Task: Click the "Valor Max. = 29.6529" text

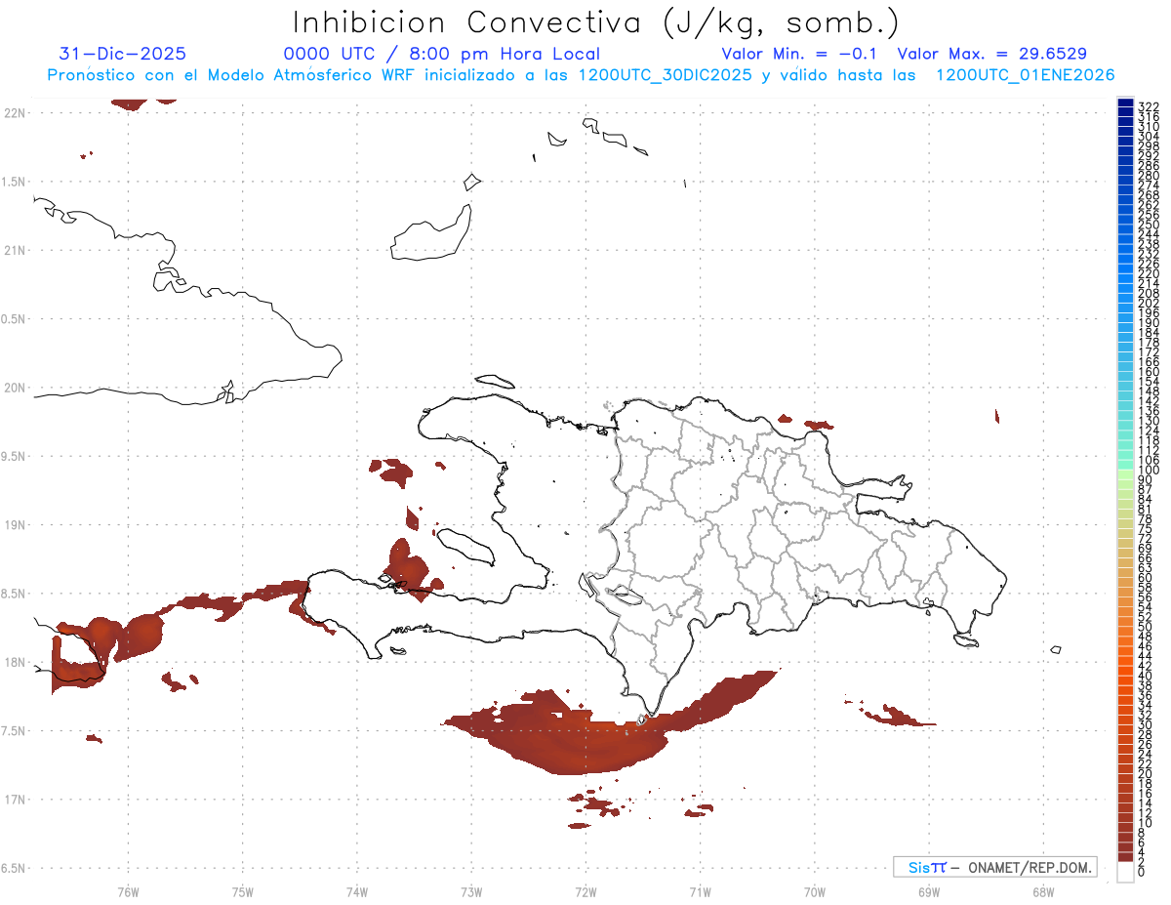Action: pos(992,54)
